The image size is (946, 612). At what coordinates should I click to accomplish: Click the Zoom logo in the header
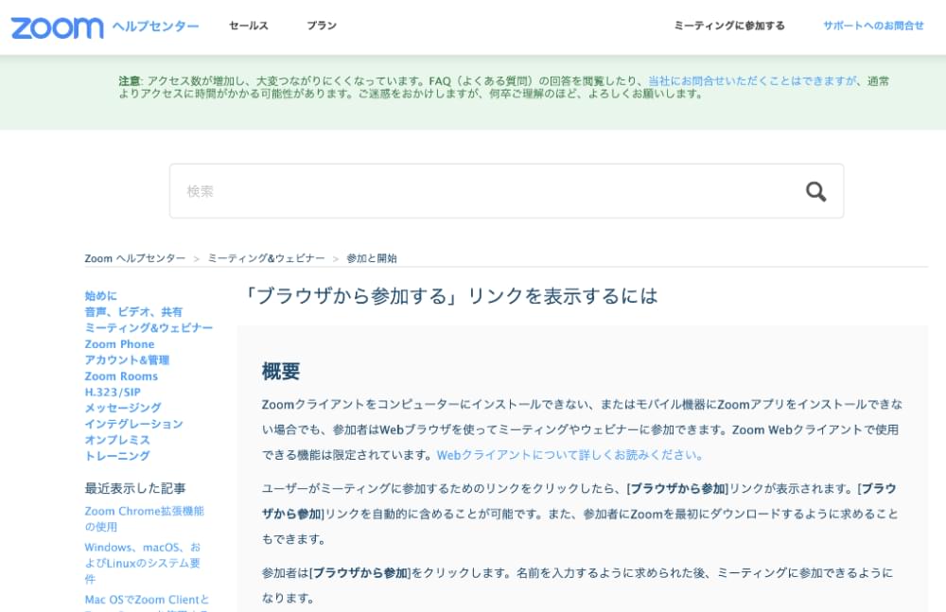pyautogui.click(x=57, y=26)
